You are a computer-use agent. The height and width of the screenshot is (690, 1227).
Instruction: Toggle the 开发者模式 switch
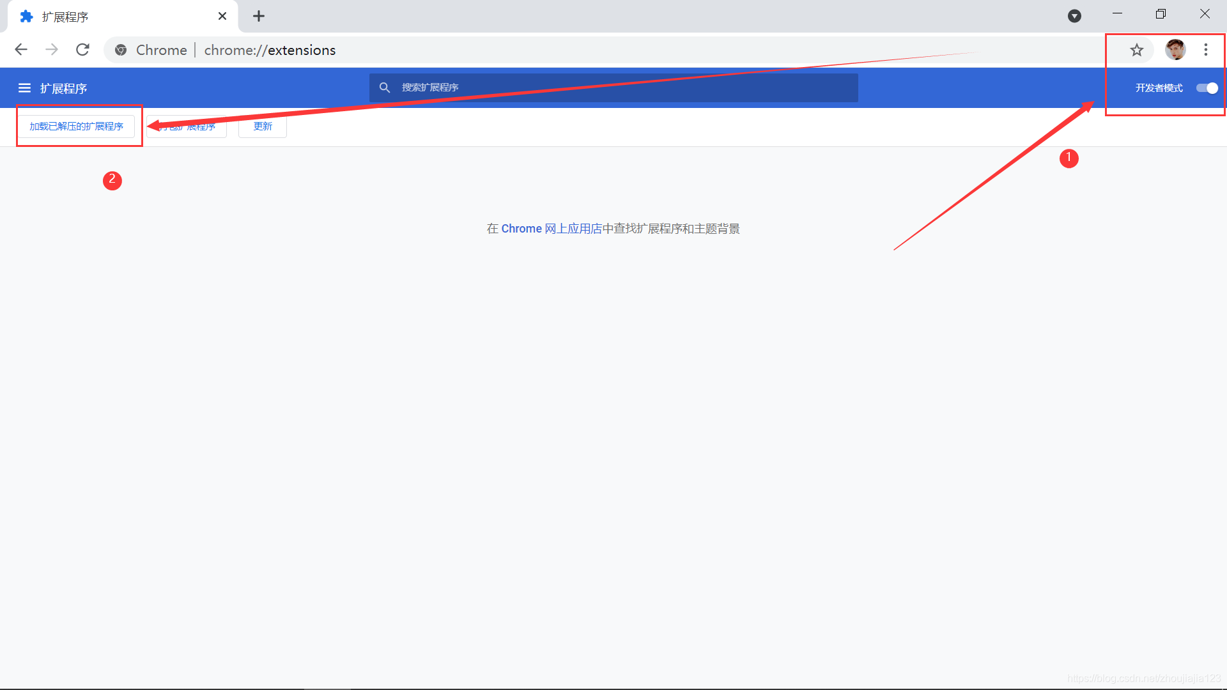tap(1207, 88)
